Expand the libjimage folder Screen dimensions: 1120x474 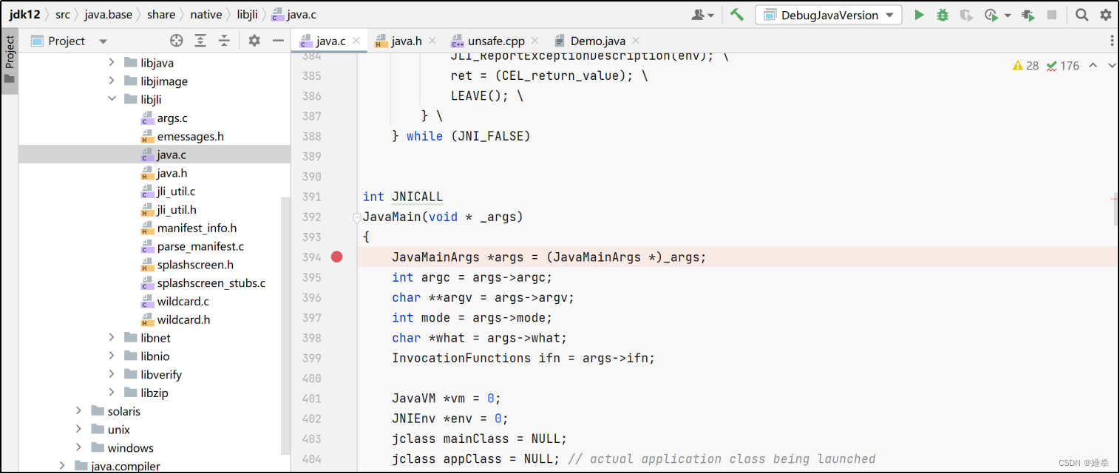(x=112, y=81)
